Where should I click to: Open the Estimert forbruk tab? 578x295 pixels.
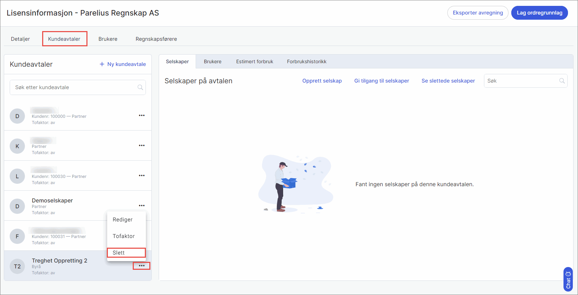(x=254, y=61)
